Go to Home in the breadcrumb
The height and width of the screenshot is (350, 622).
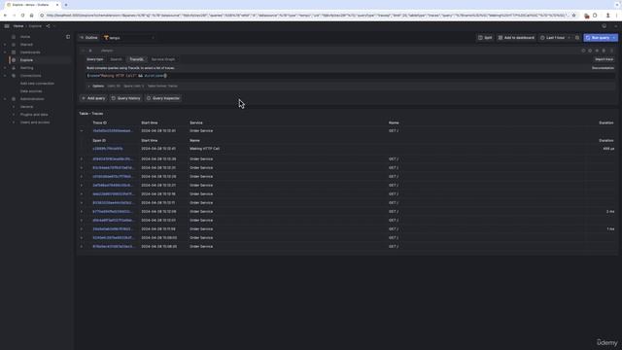pos(18,26)
